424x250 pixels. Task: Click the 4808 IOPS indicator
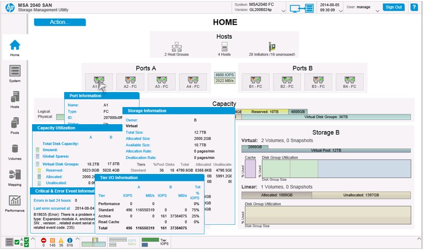[x=225, y=75]
